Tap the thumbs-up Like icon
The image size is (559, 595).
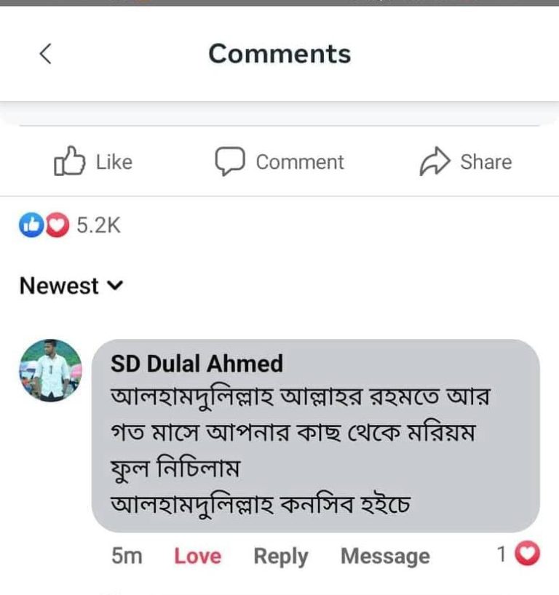coord(69,161)
